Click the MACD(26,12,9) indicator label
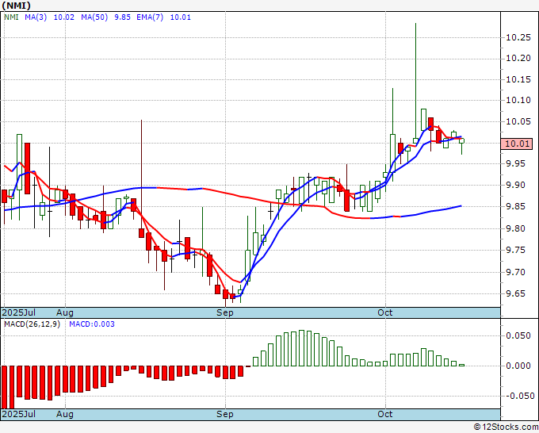This screenshot has height=433, width=539. click(32, 324)
